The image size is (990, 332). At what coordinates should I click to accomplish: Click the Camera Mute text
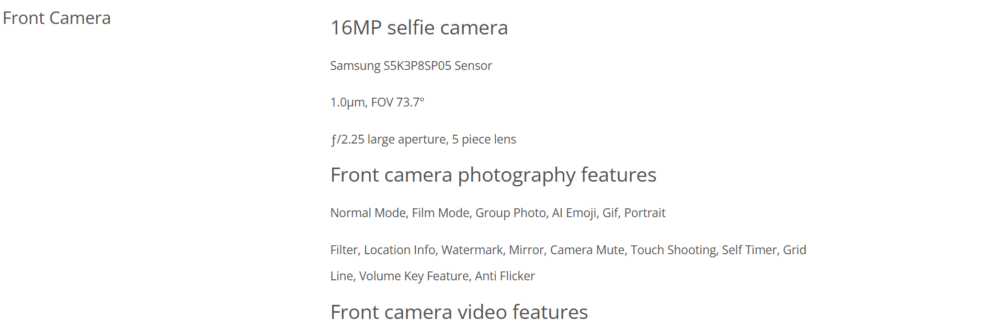[587, 250]
